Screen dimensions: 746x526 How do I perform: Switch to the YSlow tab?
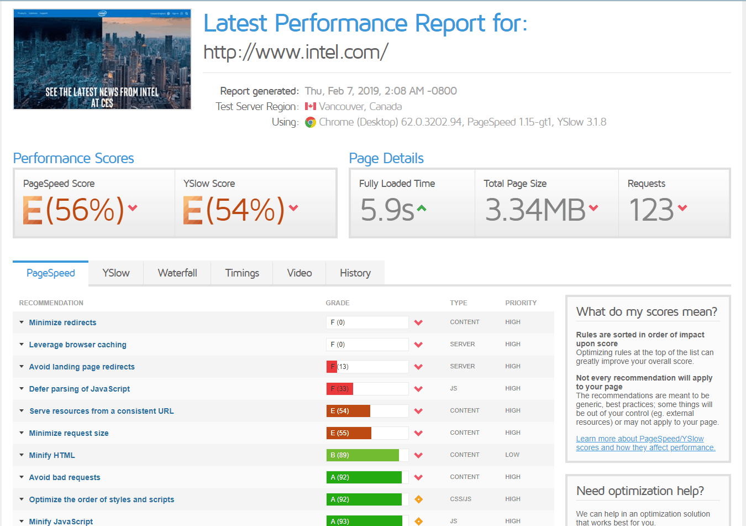116,273
